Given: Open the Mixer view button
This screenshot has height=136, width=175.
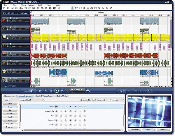Looking at the screenshot, I should (129, 91).
